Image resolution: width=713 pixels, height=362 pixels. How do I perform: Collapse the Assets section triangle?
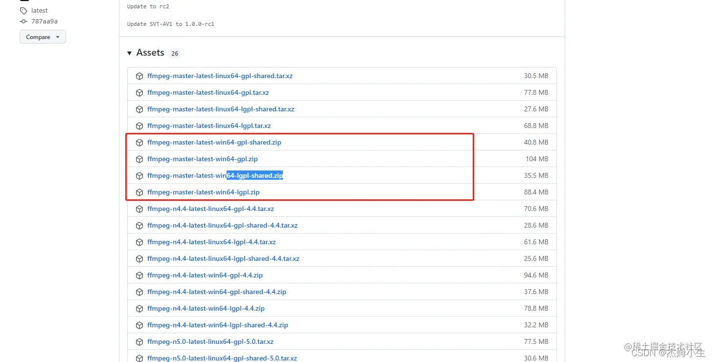tap(129, 53)
